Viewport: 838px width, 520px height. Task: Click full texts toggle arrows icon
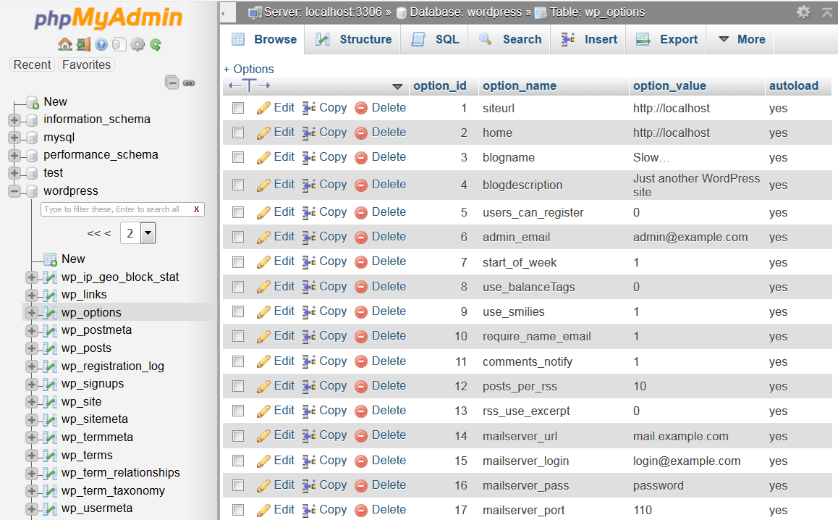click(249, 85)
